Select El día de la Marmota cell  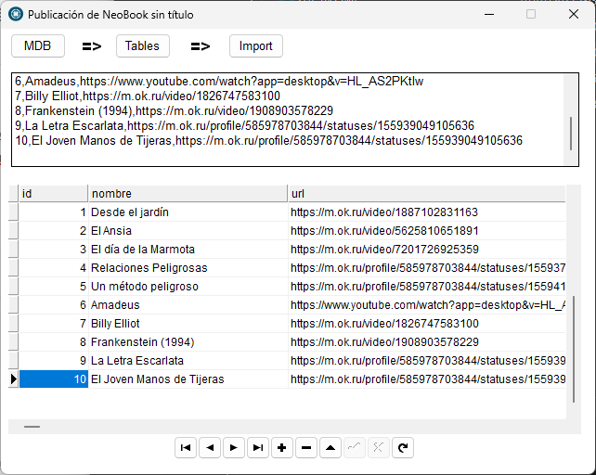click(x=188, y=250)
